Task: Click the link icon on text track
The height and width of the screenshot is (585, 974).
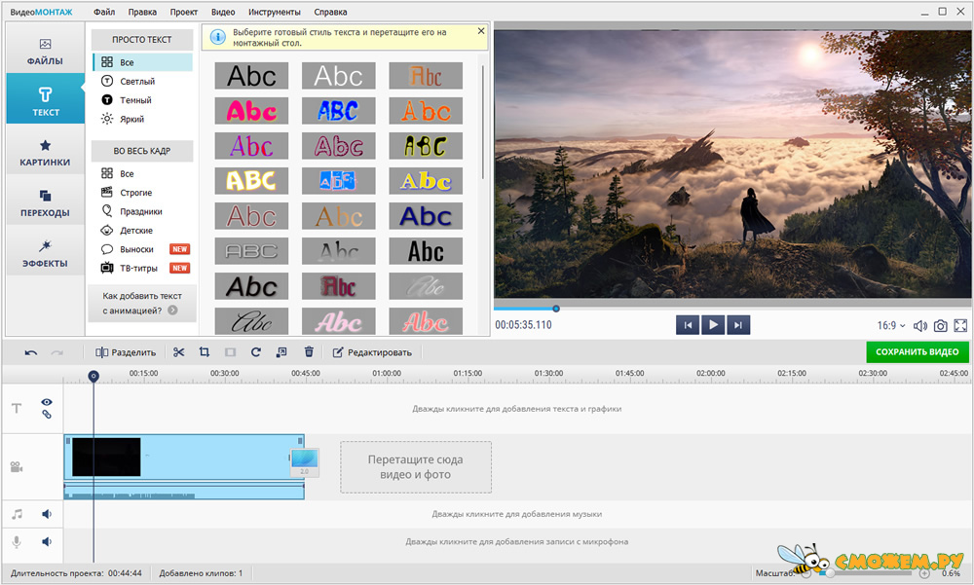Action: (47, 415)
